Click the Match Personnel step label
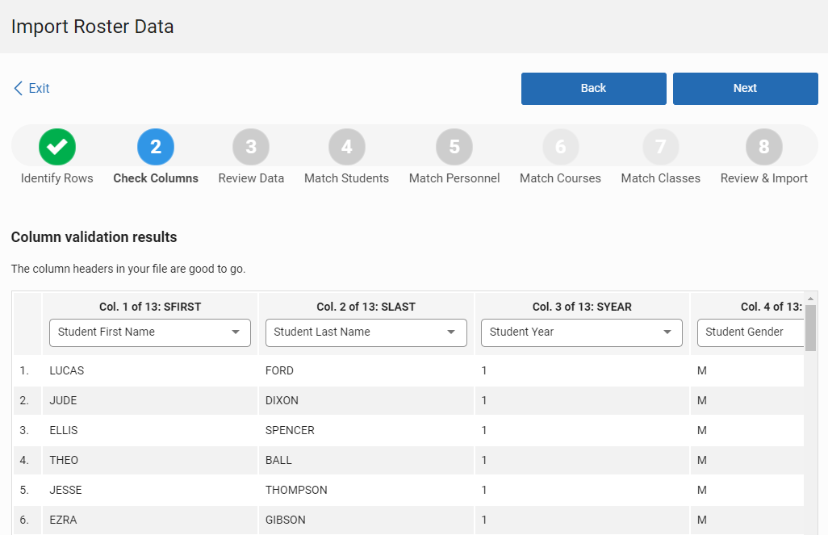The width and height of the screenshot is (828, 535). click(454, 178)
